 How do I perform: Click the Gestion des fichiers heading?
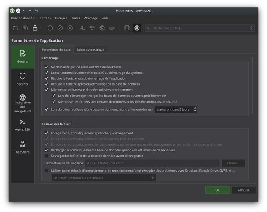pyautogui.click(x=56, y=124)
